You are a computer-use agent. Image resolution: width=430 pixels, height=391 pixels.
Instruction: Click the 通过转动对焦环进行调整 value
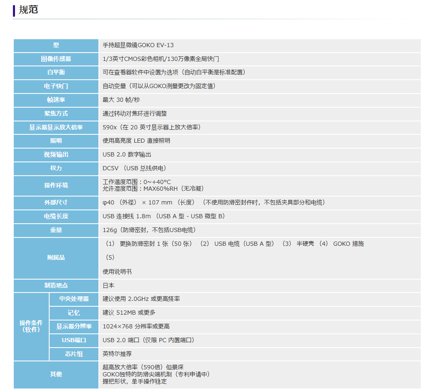coord(135,114)
